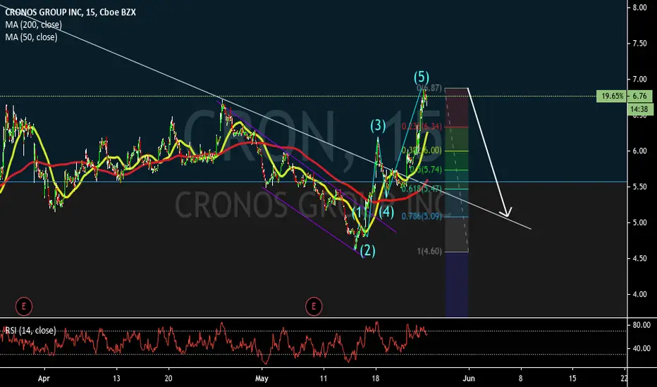Click the RSI (14, close) indicator label
This screenshot has height=387, width=657.
(x=30, y=331)
